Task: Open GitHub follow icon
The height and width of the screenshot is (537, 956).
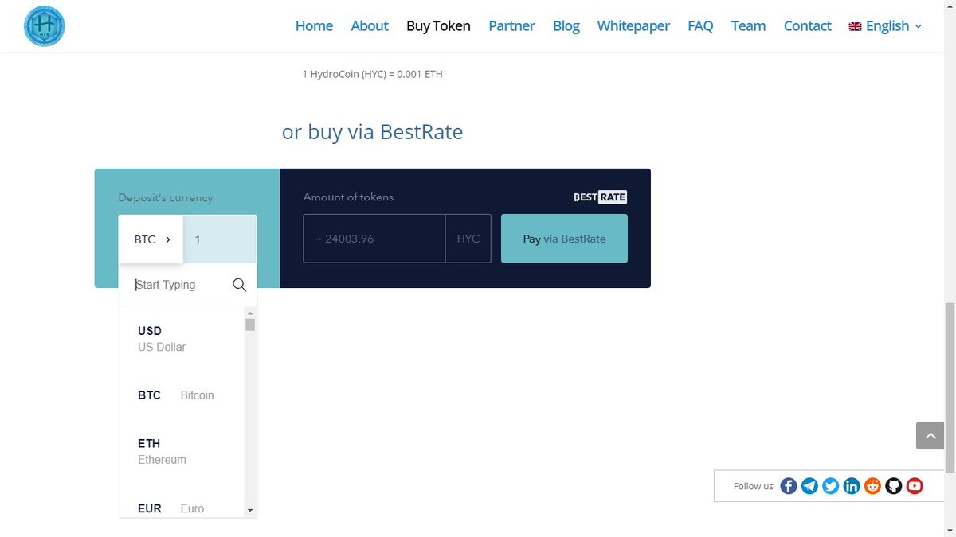Action: point(894,486)
